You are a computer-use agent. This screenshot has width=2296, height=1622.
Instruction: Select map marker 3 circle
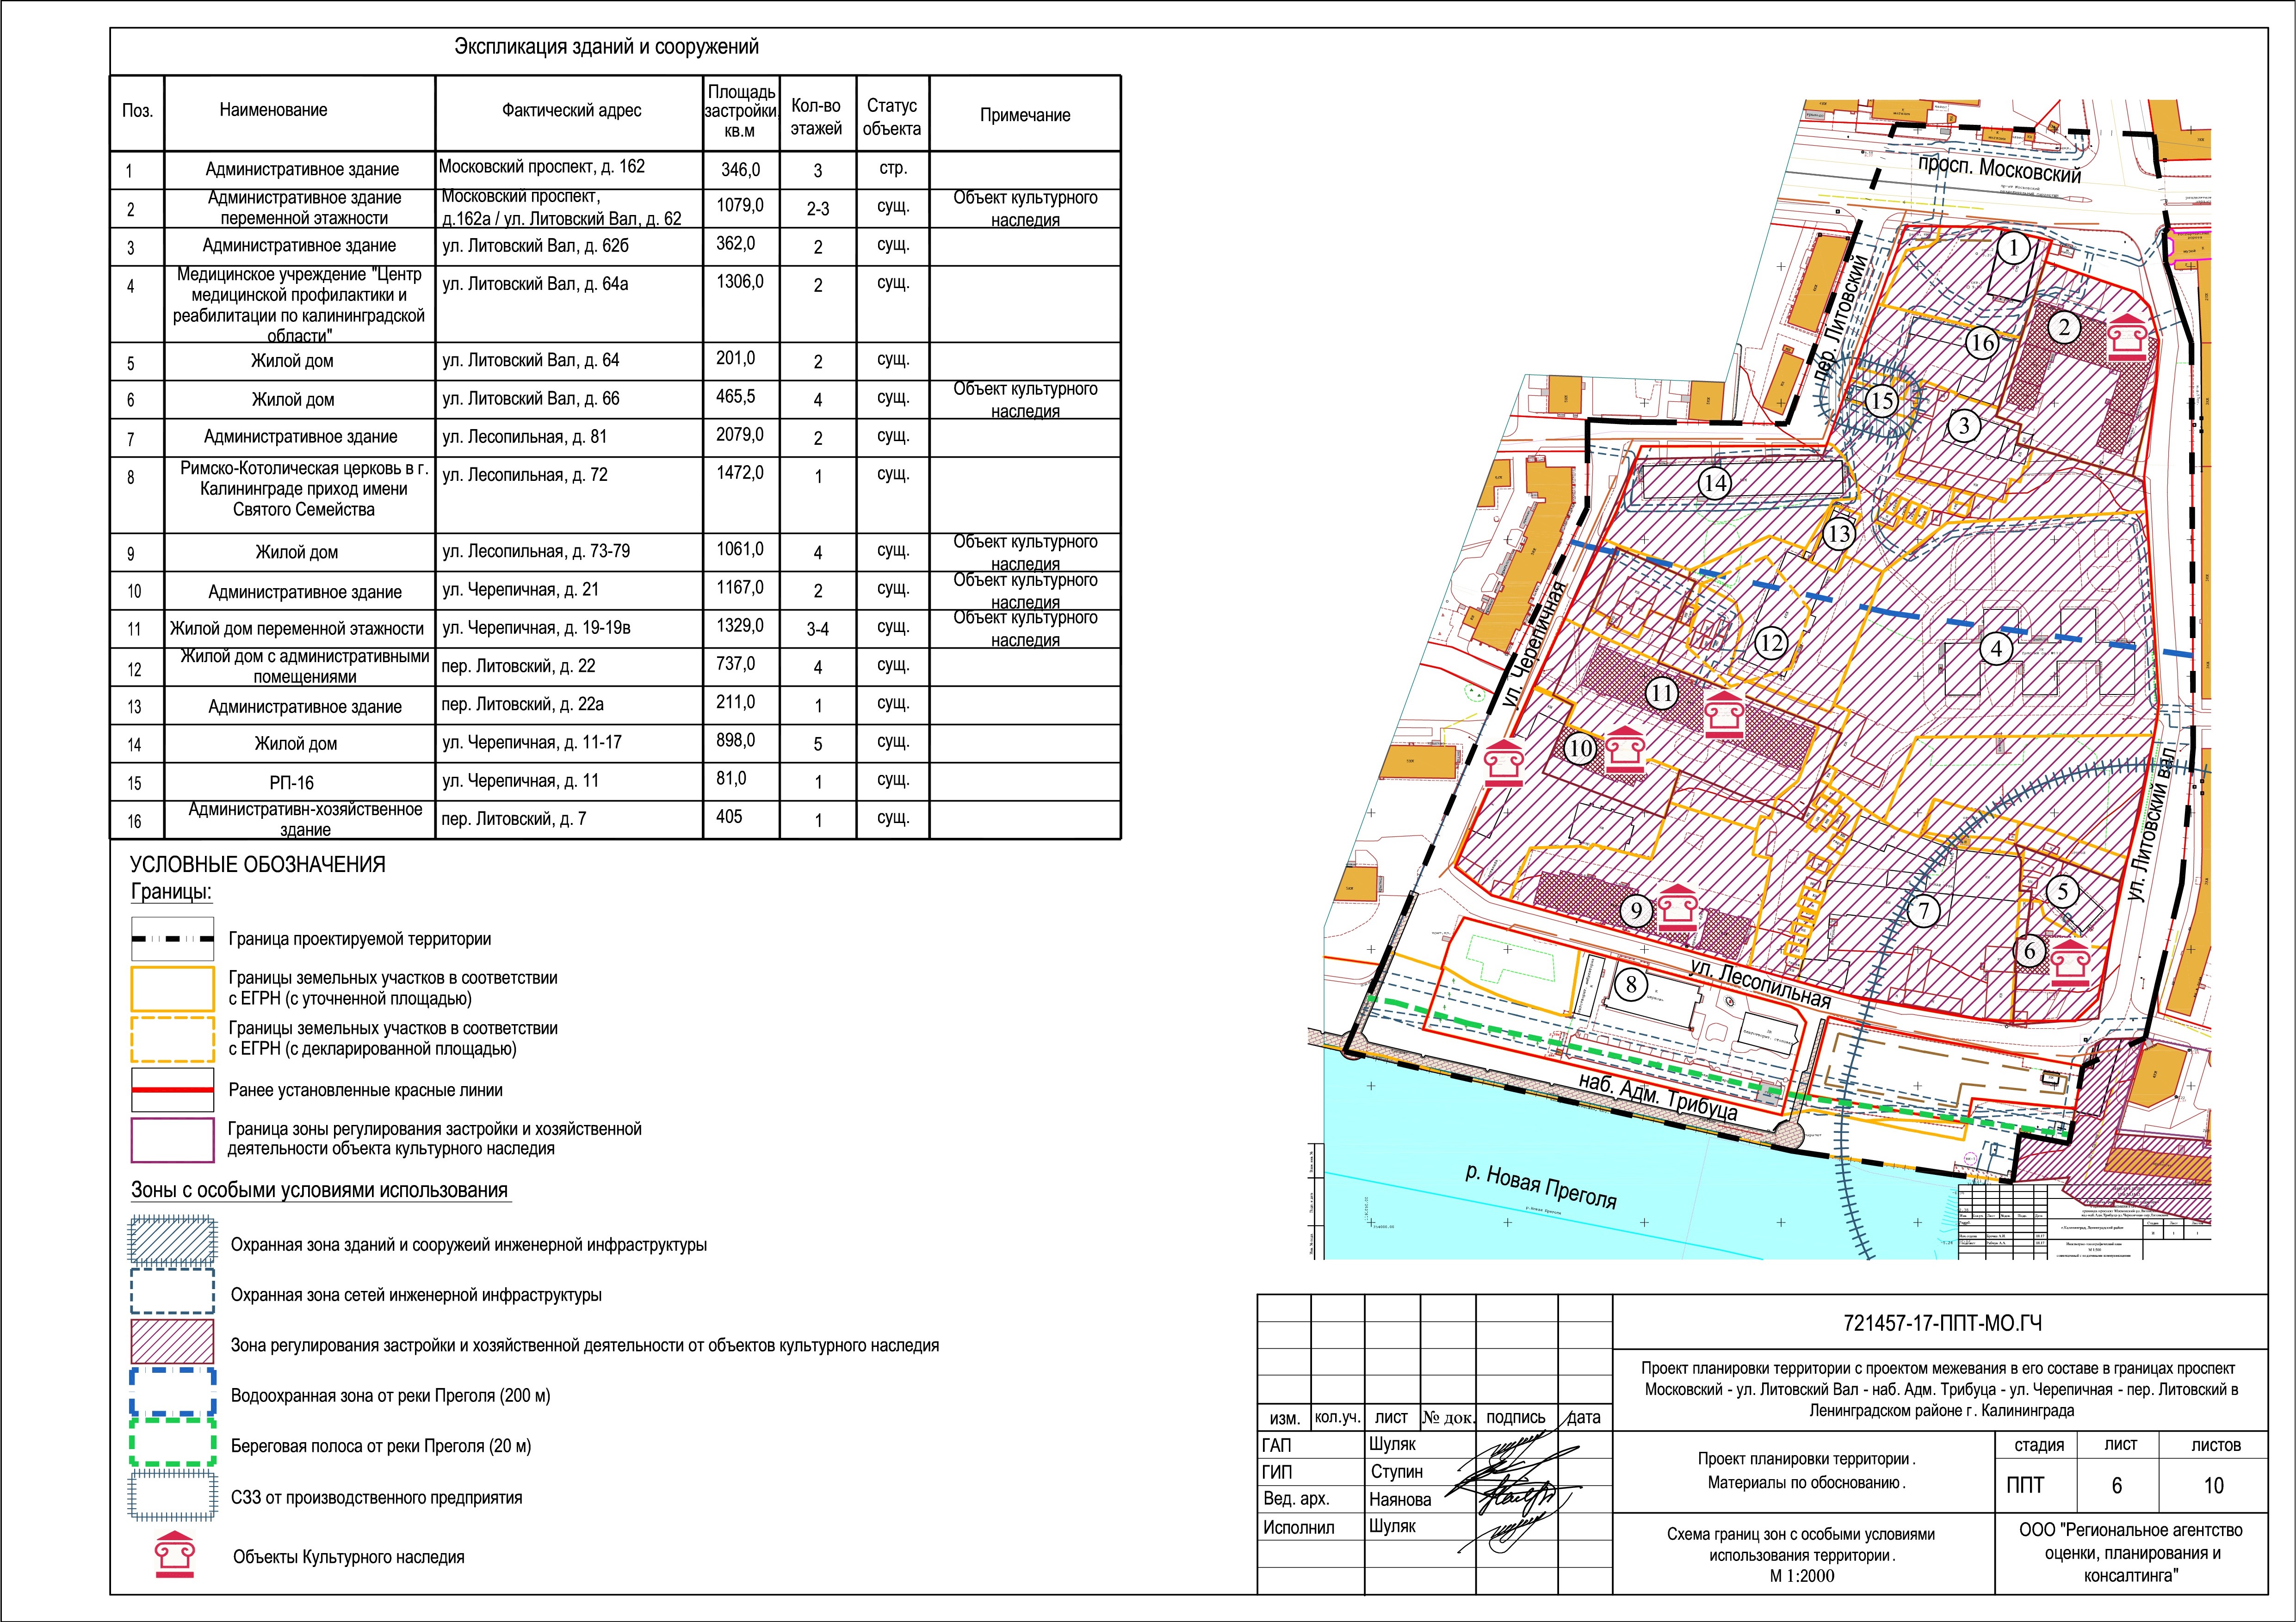click(x=1964, y=426)
